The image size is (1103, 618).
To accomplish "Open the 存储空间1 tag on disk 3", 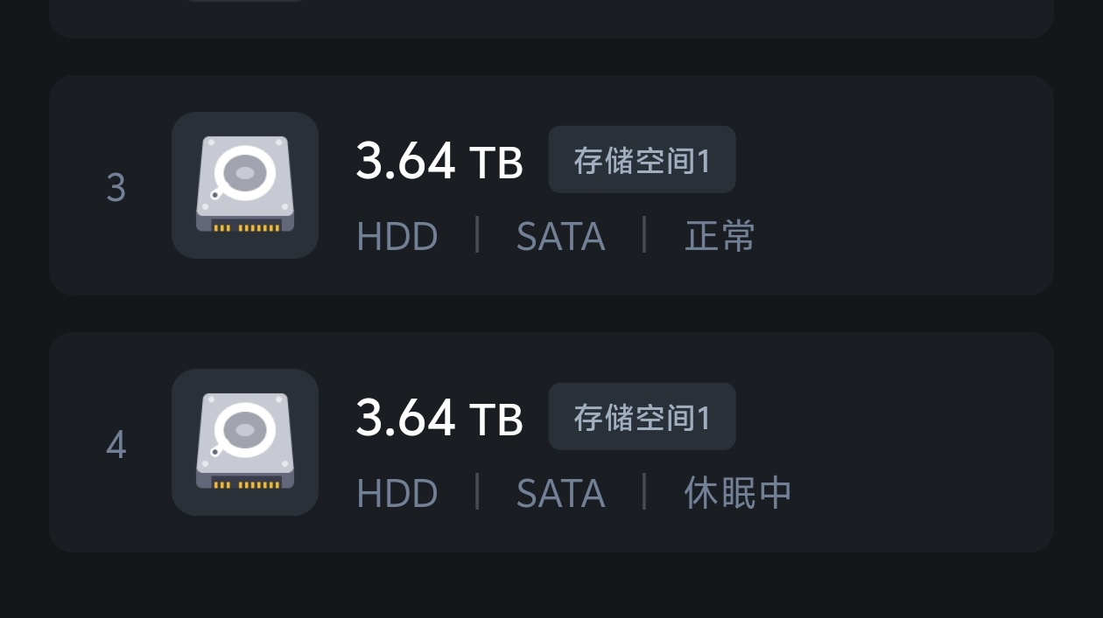I will (x=642, y=159).
